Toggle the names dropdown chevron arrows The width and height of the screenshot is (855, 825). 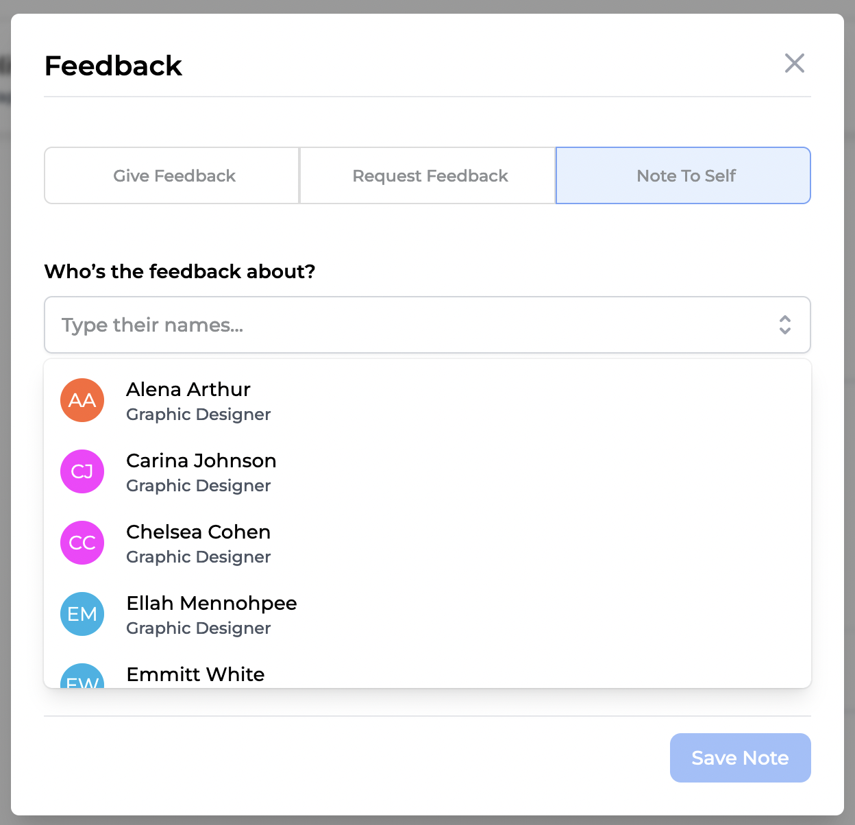pyautogui.click(x=784, y=325)
